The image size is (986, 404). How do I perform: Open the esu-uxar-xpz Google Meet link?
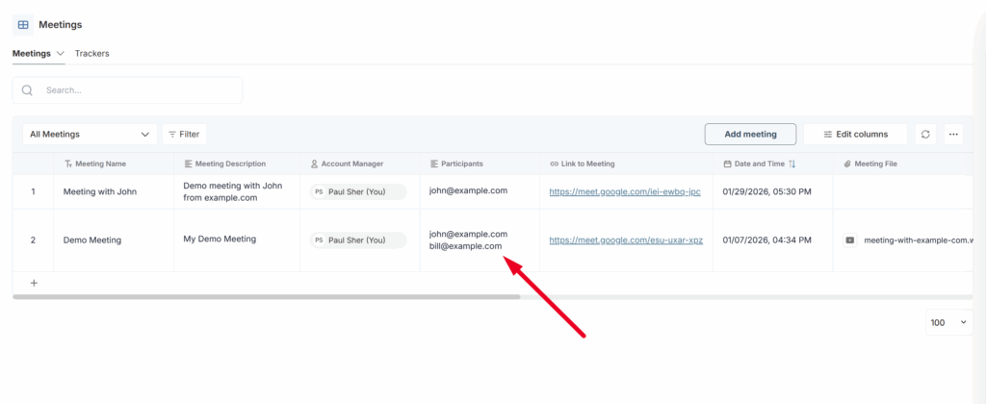click(x=625, y=240)
